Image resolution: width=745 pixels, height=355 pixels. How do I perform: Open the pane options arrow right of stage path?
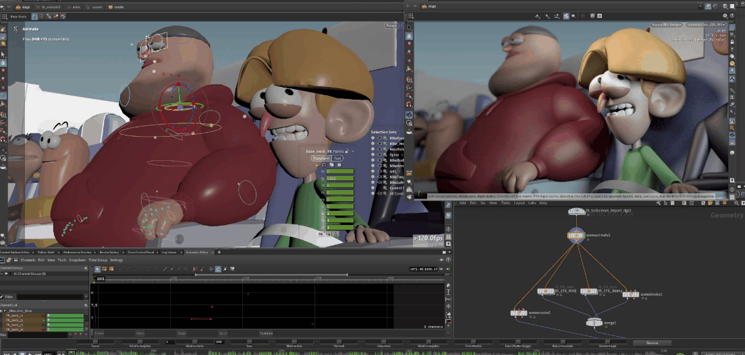(701, 6)
